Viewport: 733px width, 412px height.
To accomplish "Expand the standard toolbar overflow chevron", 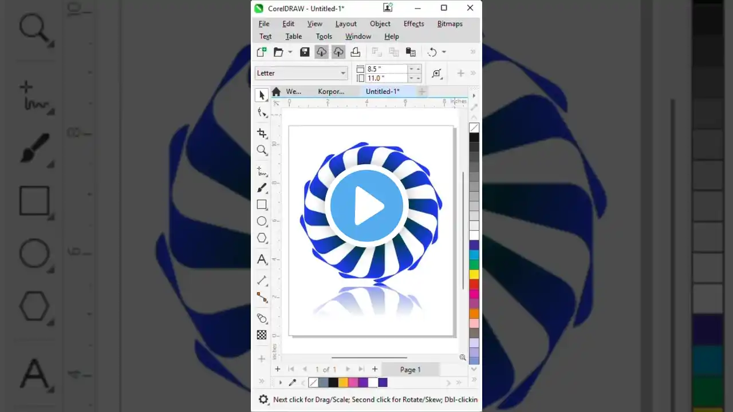I will (473, 52).
